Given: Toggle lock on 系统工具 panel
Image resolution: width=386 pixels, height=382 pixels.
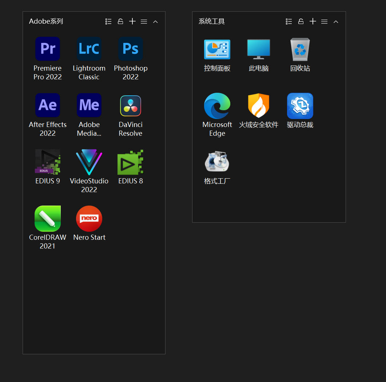Looking at the screenshot, I should (x=301, y=21).
